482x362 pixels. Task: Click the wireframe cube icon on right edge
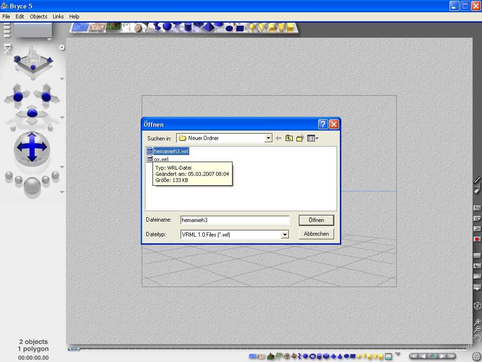pyautogui.click(x=477, y=305)
